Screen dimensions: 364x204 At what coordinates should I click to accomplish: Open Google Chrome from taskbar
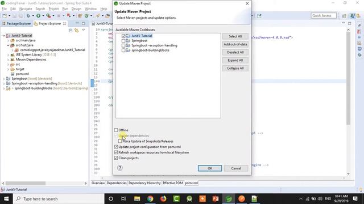tap(150, 199)
